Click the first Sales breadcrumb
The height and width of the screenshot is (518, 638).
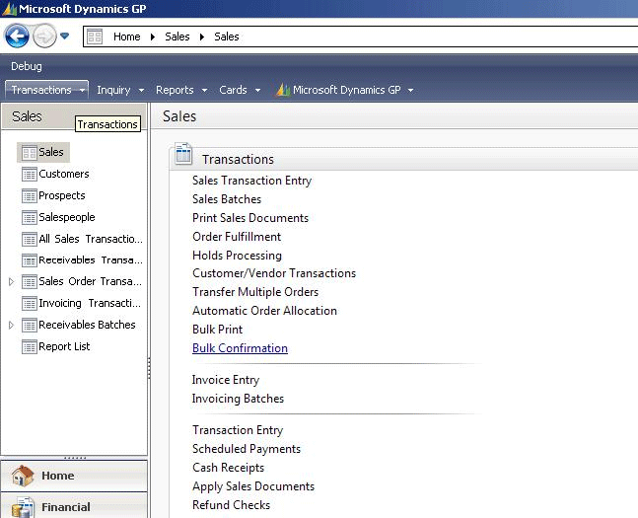pyautogui.click(x=177, y=37)
